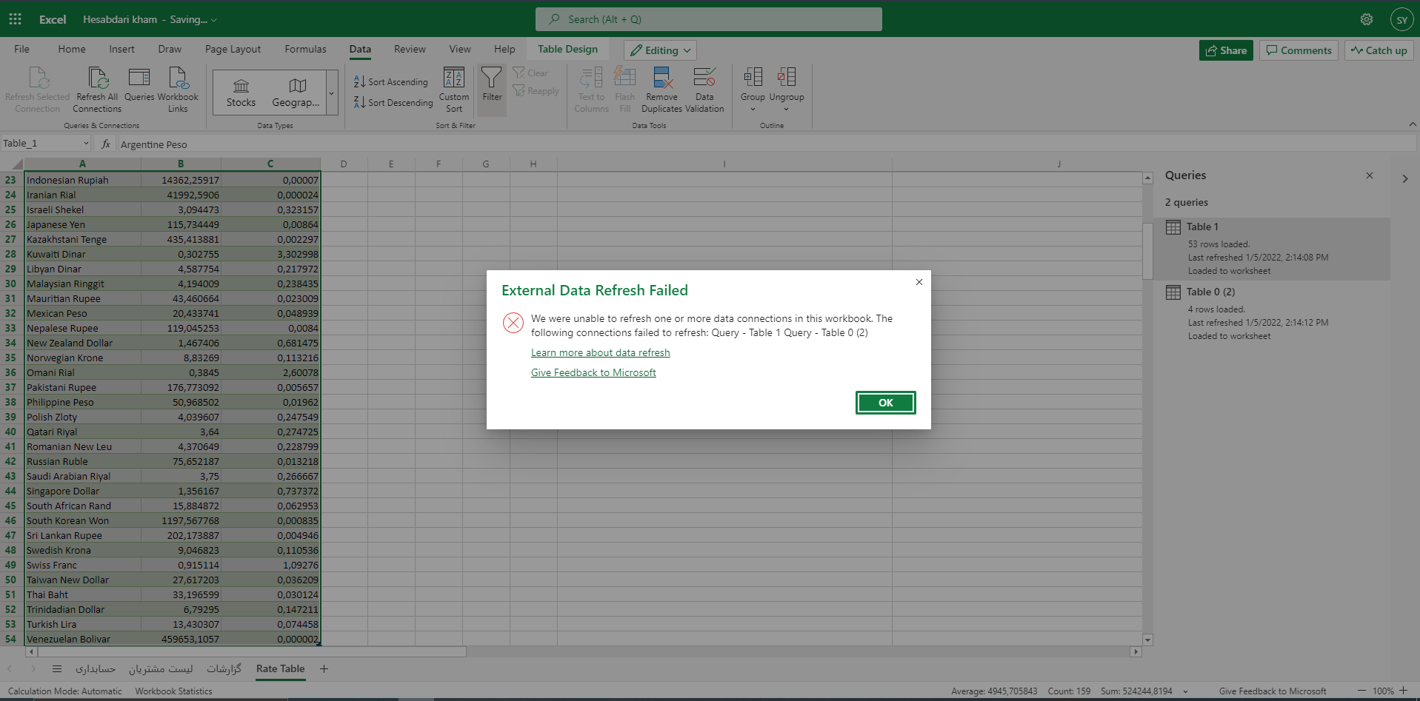Open the File menu

pyautogui.click(x=22, y=49)
